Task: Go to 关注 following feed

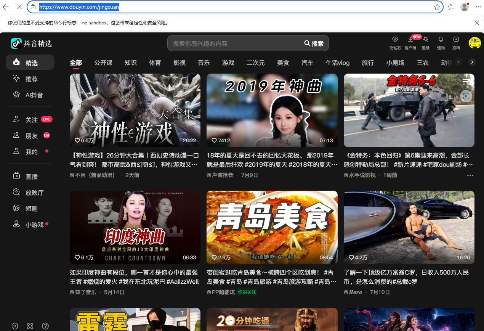Action: coord(30,120)
